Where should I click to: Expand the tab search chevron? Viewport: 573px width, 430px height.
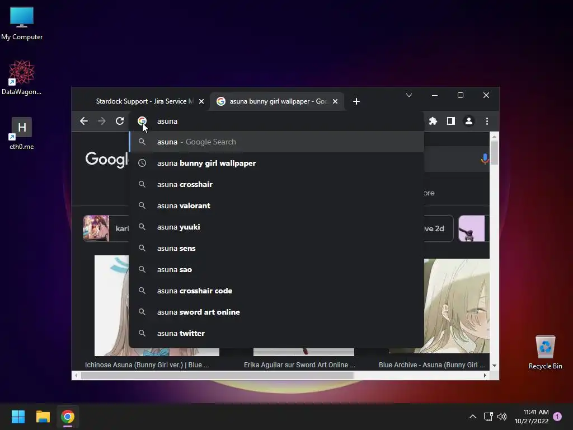409,95
